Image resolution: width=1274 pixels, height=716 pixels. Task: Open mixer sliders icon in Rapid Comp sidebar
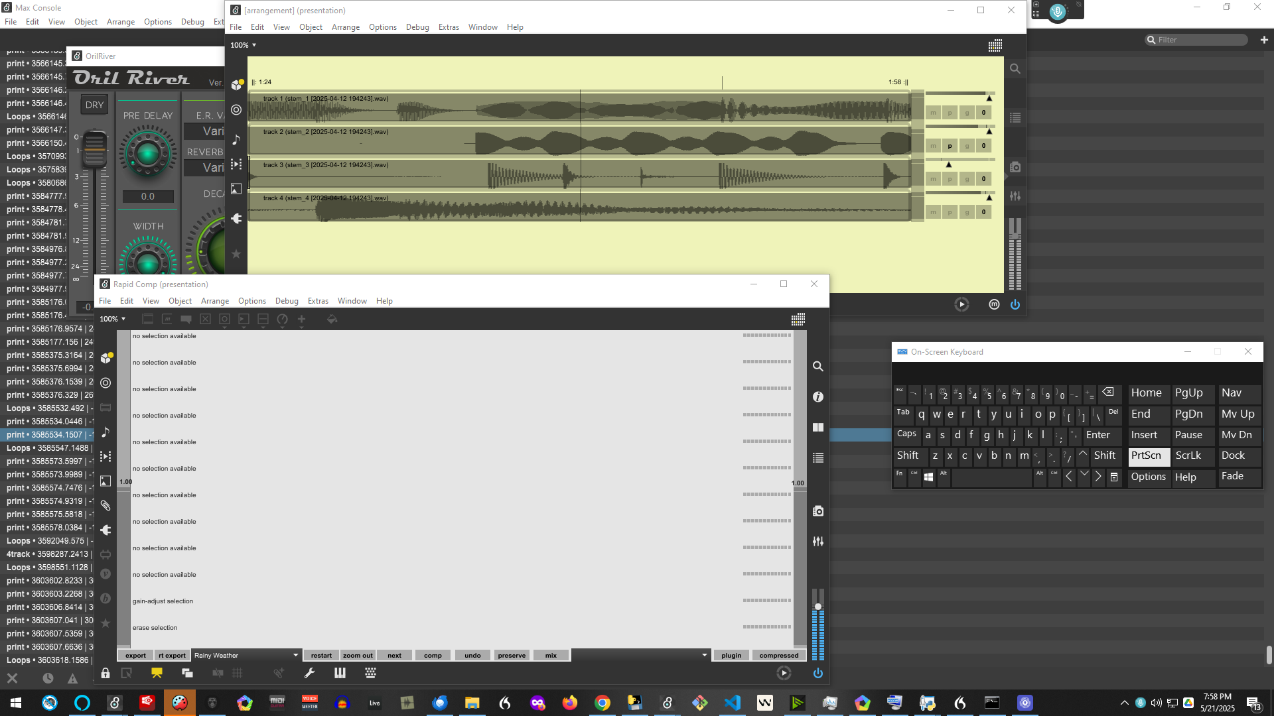click(818, 542)
